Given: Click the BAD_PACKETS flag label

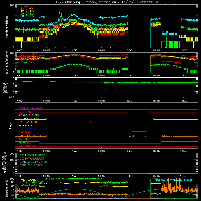Looking at the screenshot, I should point(27,146).
